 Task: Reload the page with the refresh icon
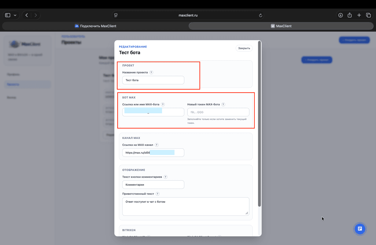tap(260, 15)
